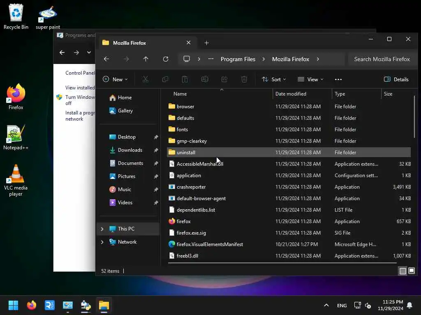Switch to large thumbnails view in status bar

[411, 271]
